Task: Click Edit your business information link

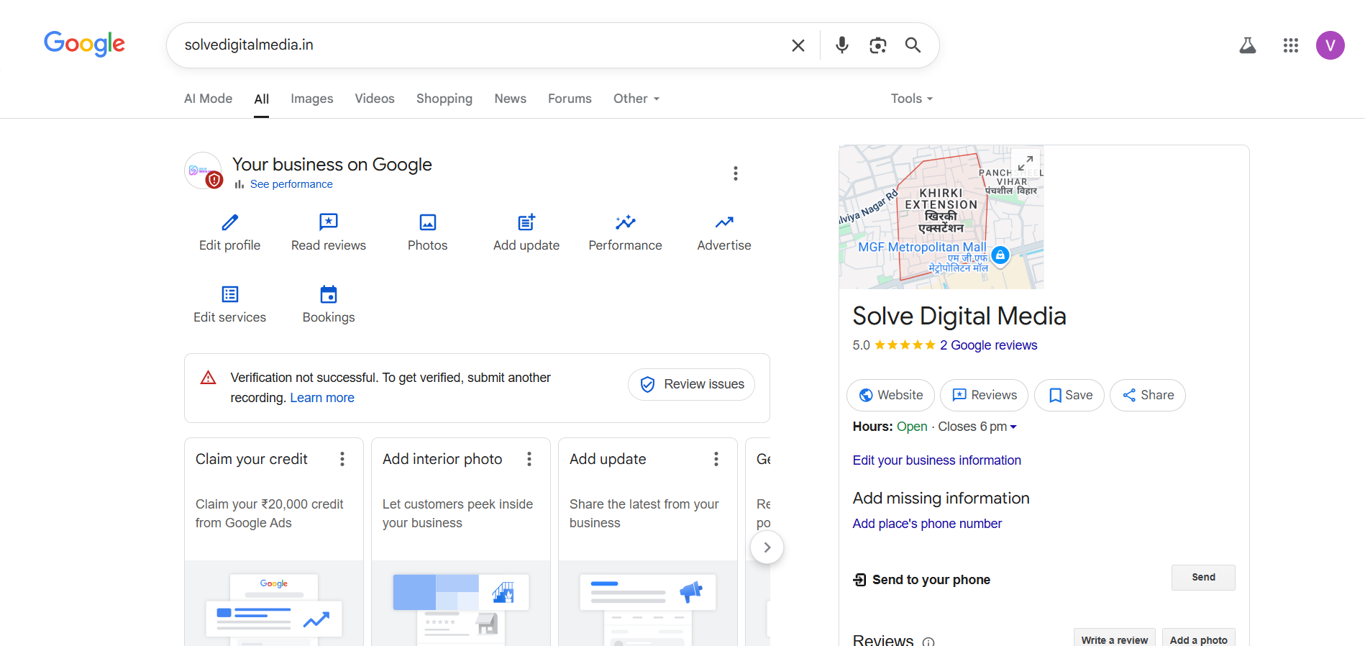Action: [x=936, y=460]
